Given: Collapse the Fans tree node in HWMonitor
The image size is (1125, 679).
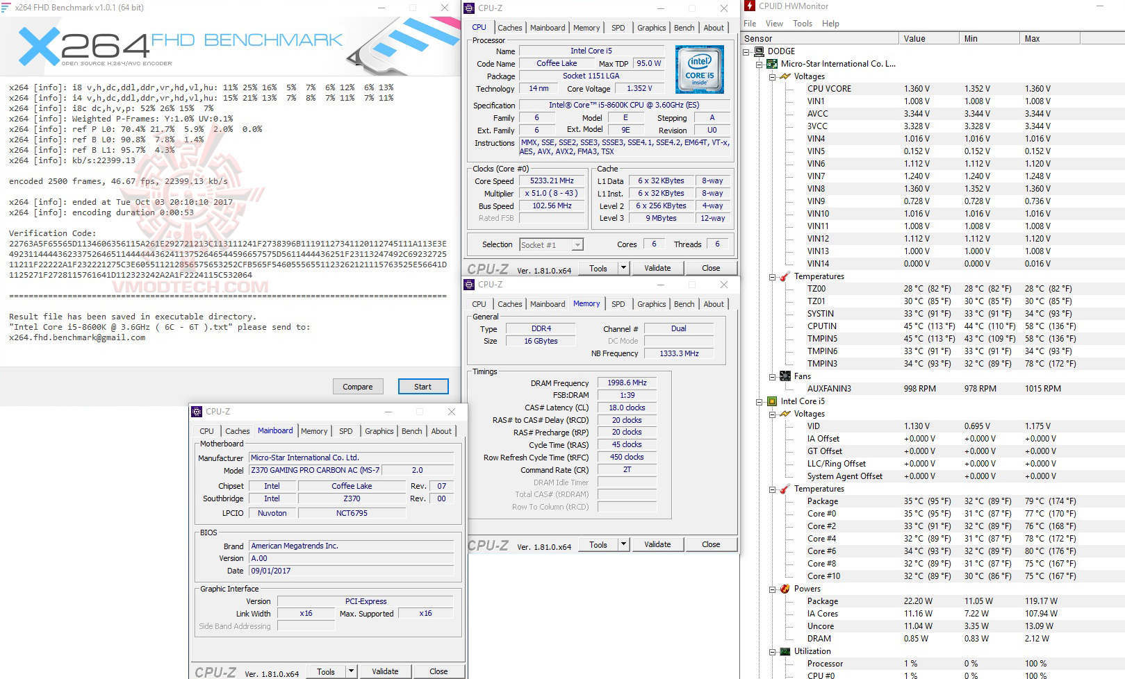Looking at the screenshot, I should (x=771, y=376).
